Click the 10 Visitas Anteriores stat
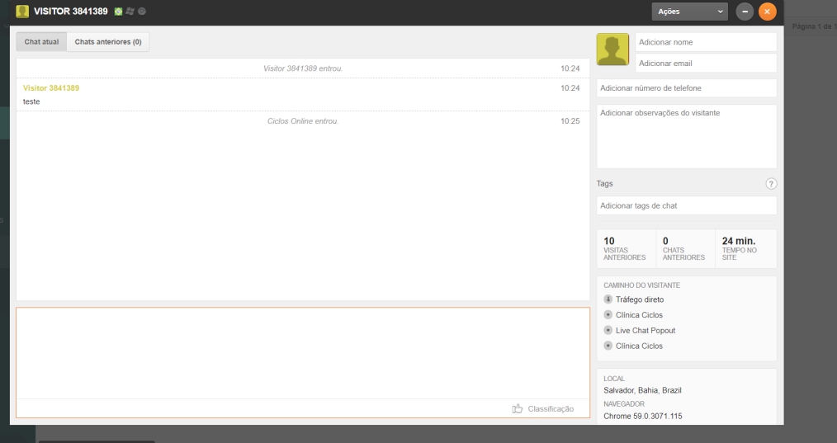837x443 pixels. point(627,248)
